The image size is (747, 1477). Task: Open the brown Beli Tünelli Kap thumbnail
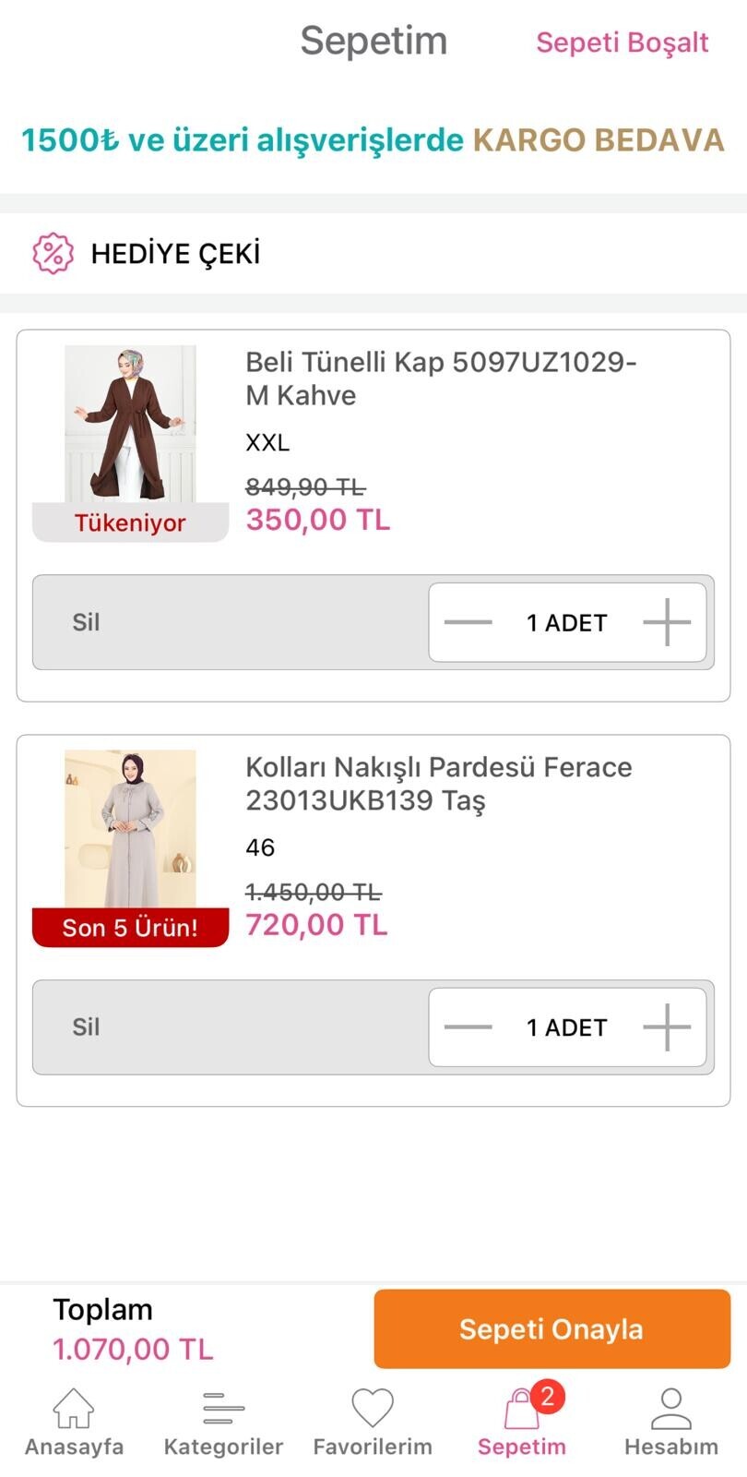point(130,425)
